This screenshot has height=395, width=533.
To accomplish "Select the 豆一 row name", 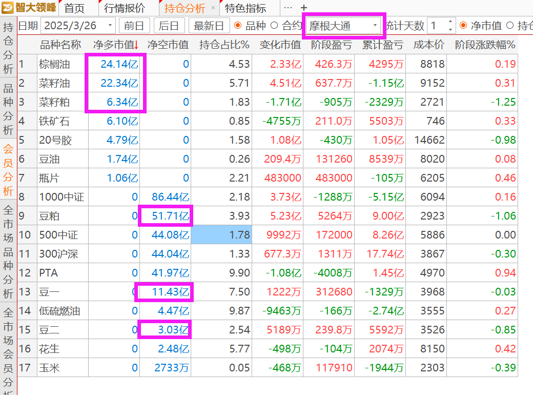I will click(x=49, y=292).
